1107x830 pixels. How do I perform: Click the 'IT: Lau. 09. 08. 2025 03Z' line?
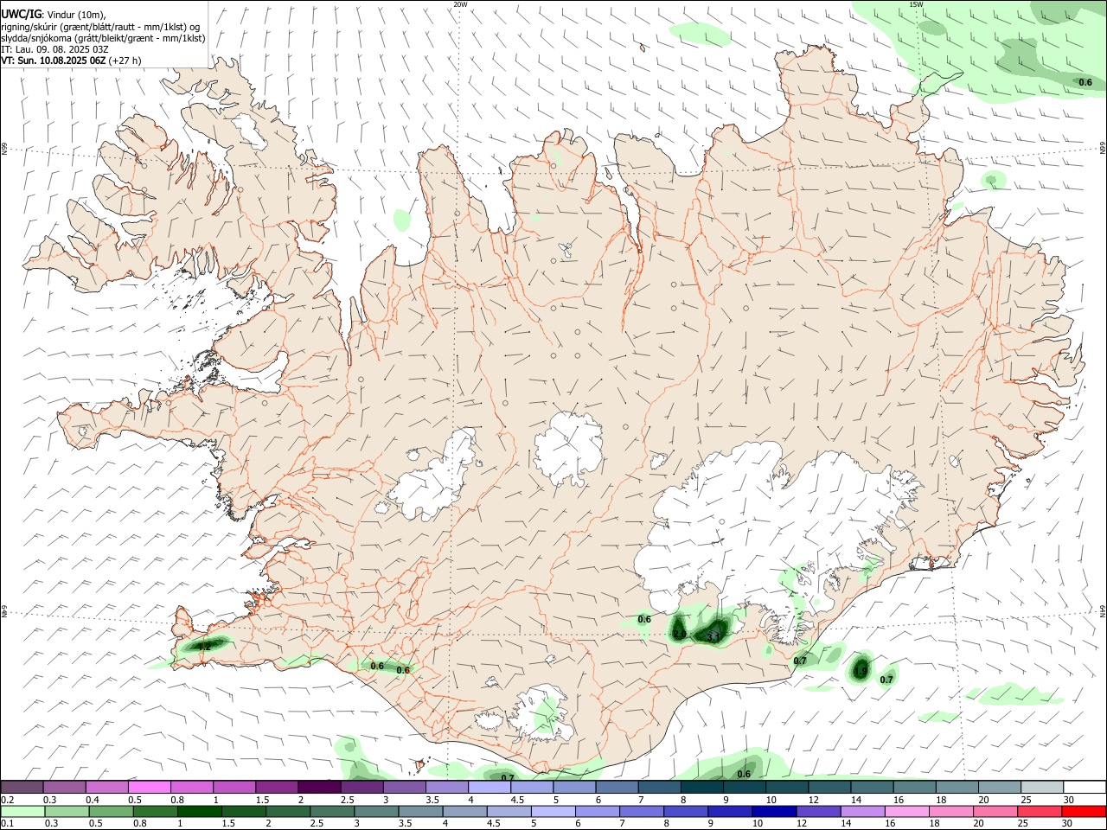tap(54, 49)
